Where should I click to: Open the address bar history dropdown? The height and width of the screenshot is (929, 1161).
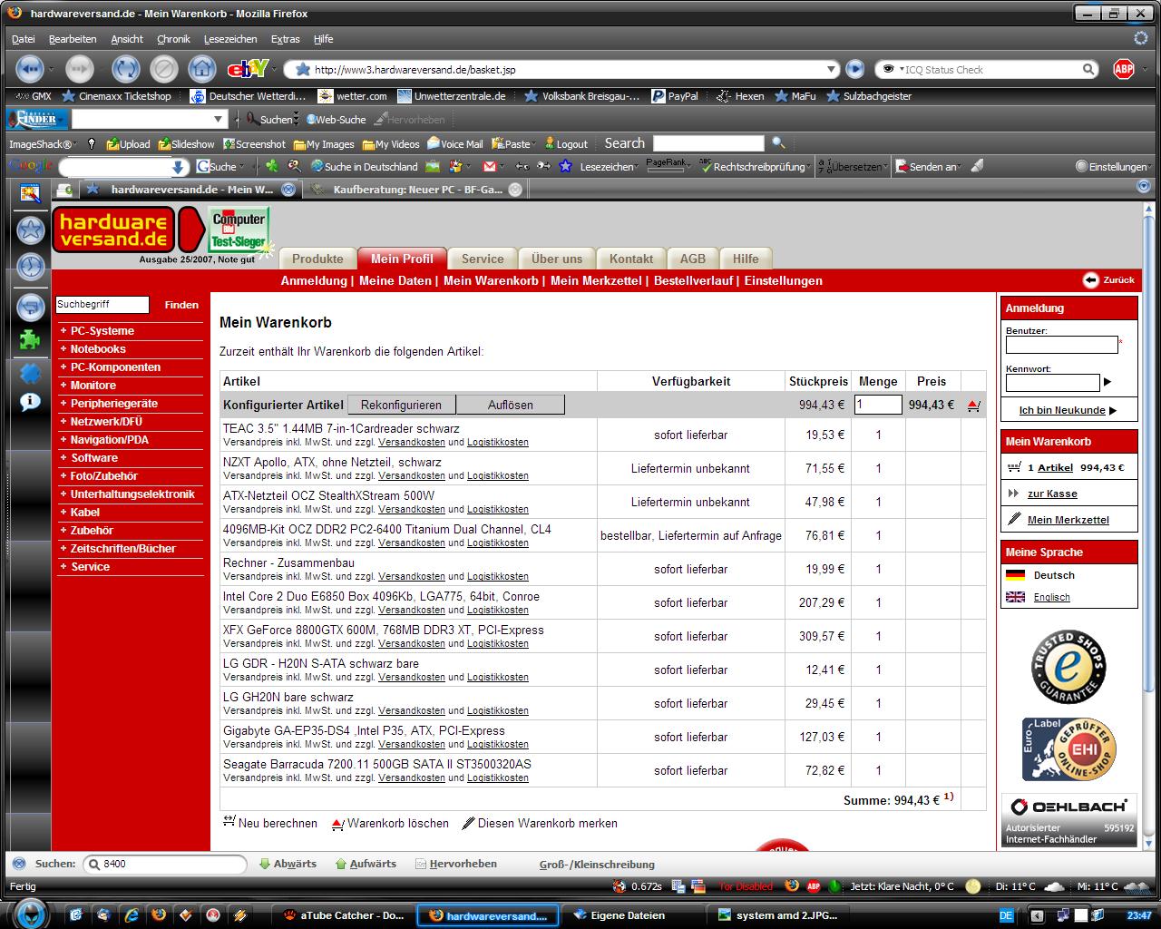point(832,69)
